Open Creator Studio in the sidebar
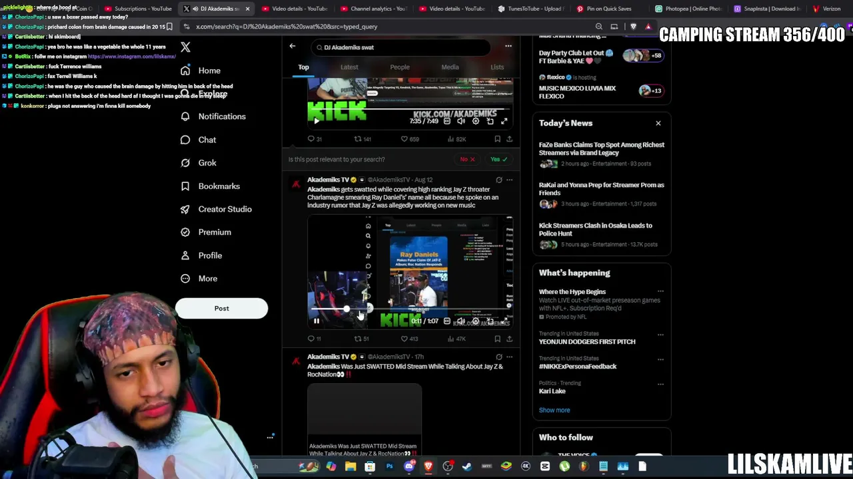Viewport: 853px width, 479px height. 216,209
